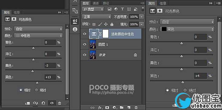Click 黄色 -3 value field, left panel

click(x=50, y=66)
